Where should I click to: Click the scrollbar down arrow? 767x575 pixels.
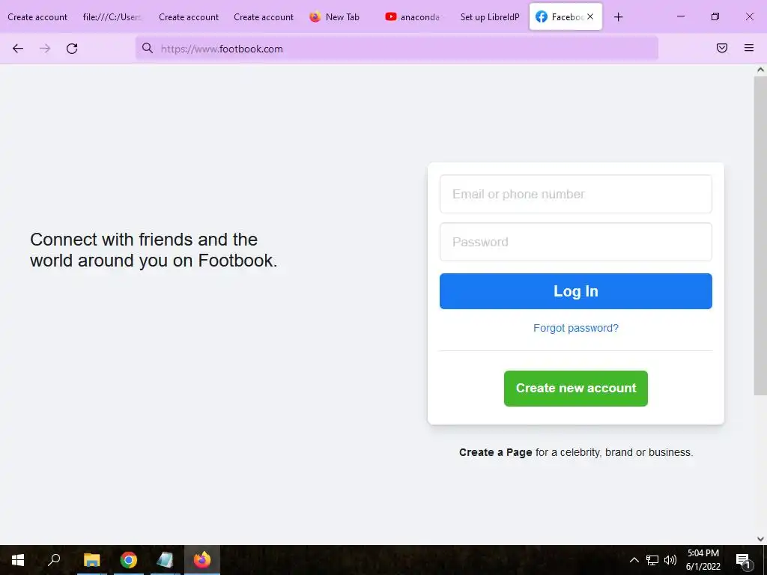pyautogui.click(x=760, y=539)
